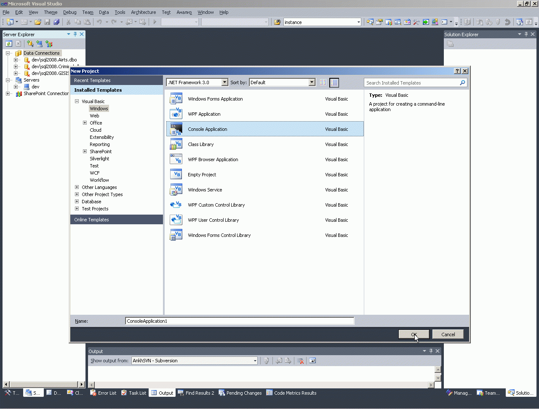Open the Architecture menu
Image resolution: width=539 pixels, height=409 pixels.
[x=143, y=12]
